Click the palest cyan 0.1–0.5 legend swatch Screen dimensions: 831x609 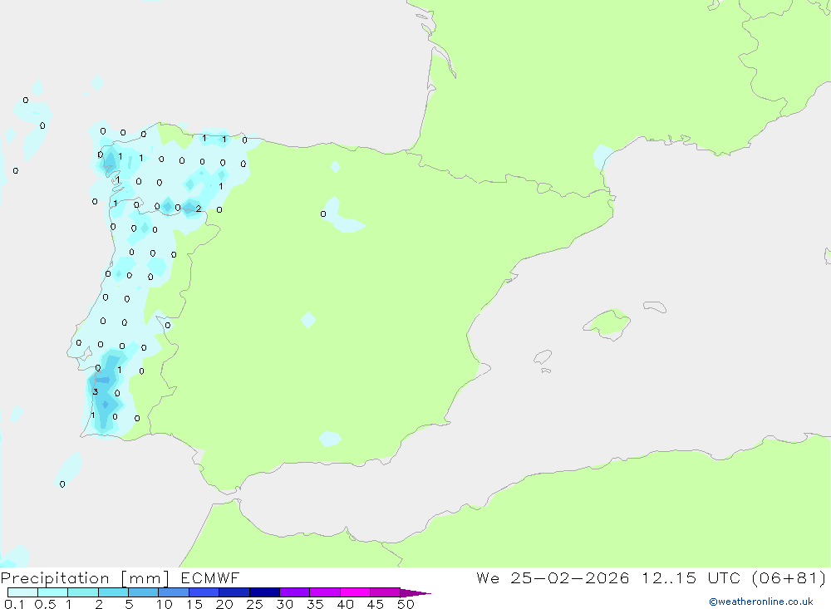click(x=22, y=592)
